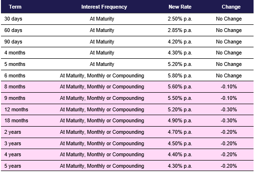Click the New Rate column header
Image resolution: width=255 pixels, height=172 pixels.
180,7
